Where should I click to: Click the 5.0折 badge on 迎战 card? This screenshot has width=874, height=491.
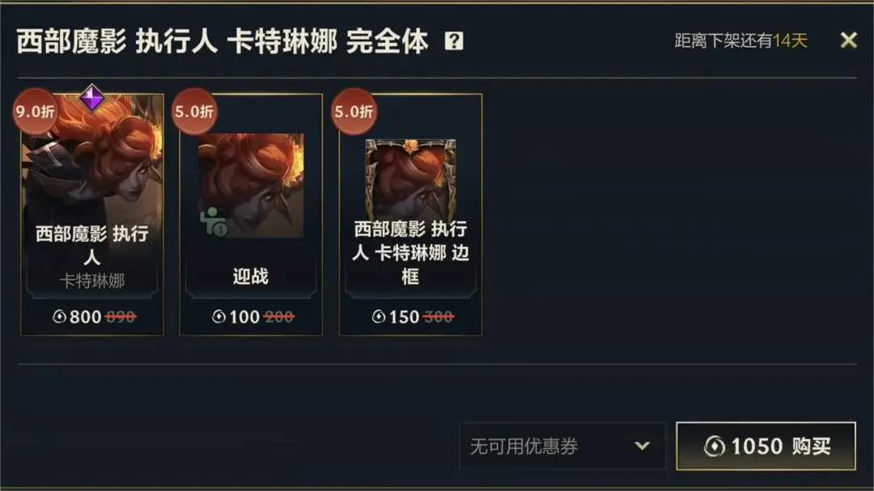coord(194,112)
